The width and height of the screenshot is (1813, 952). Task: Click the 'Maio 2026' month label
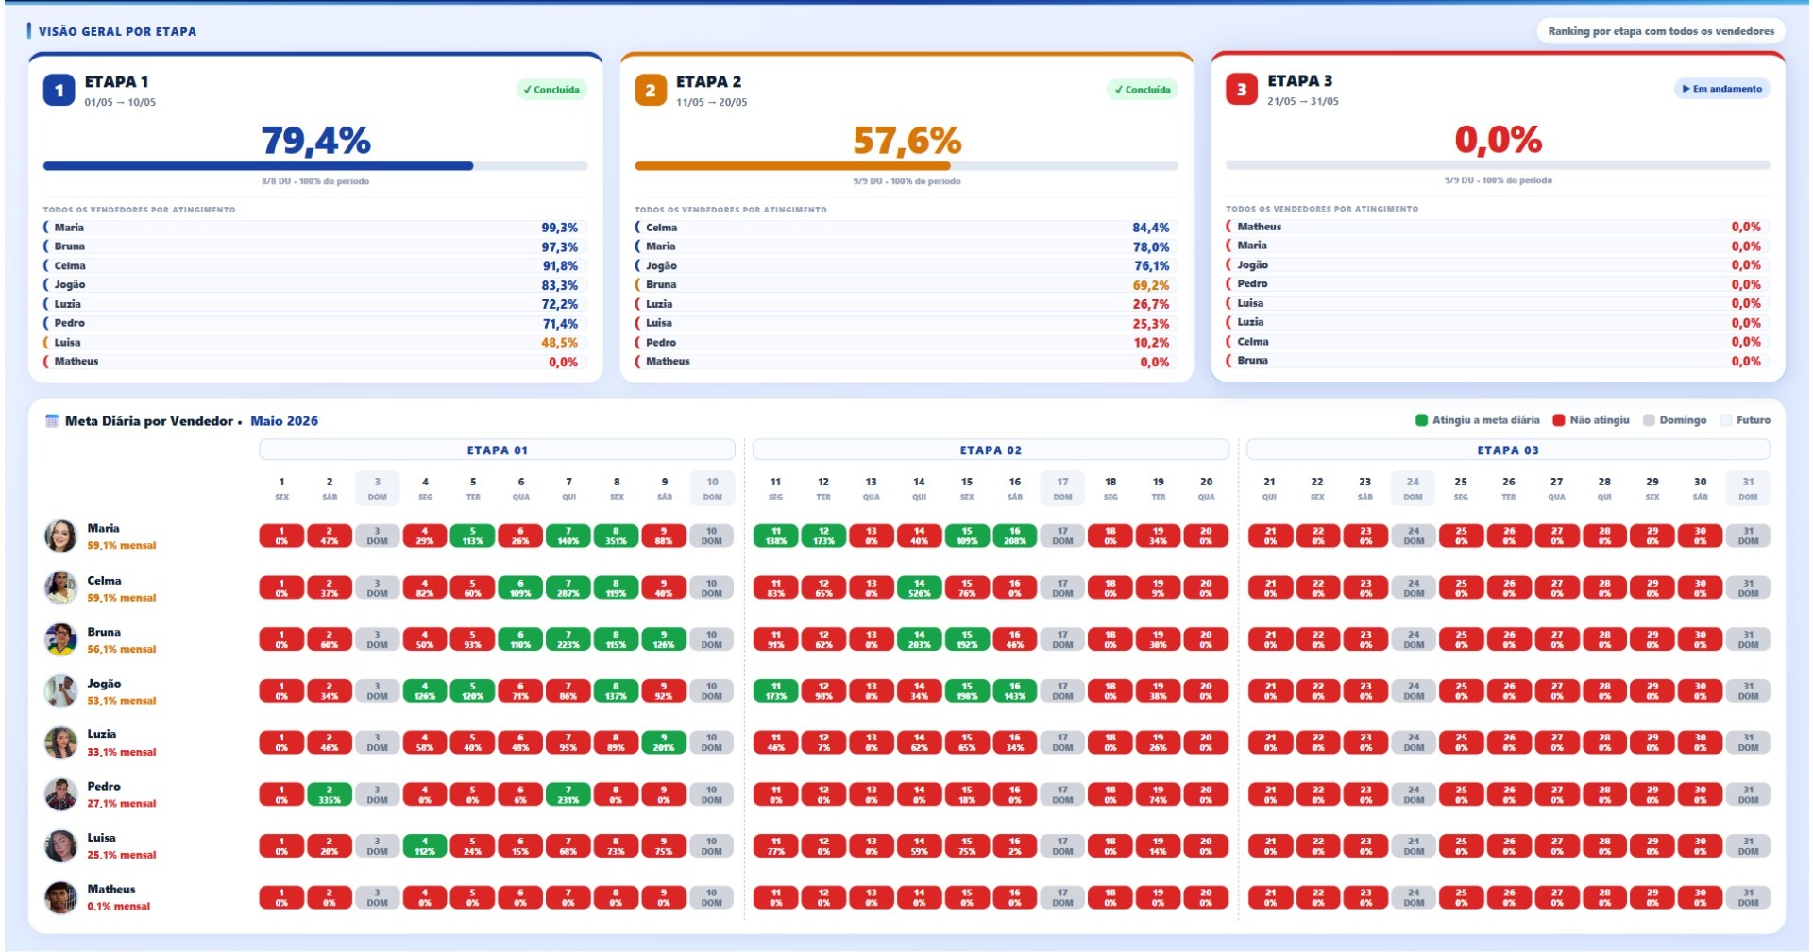(284, 421)
